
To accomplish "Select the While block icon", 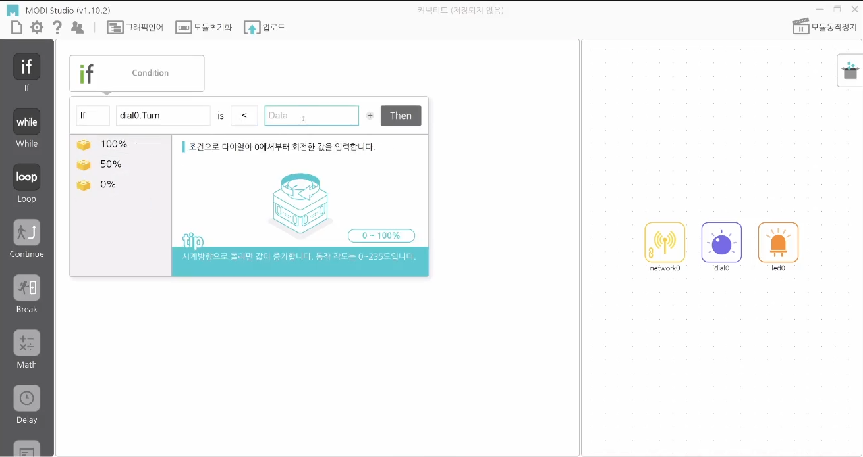I will 27,122.
